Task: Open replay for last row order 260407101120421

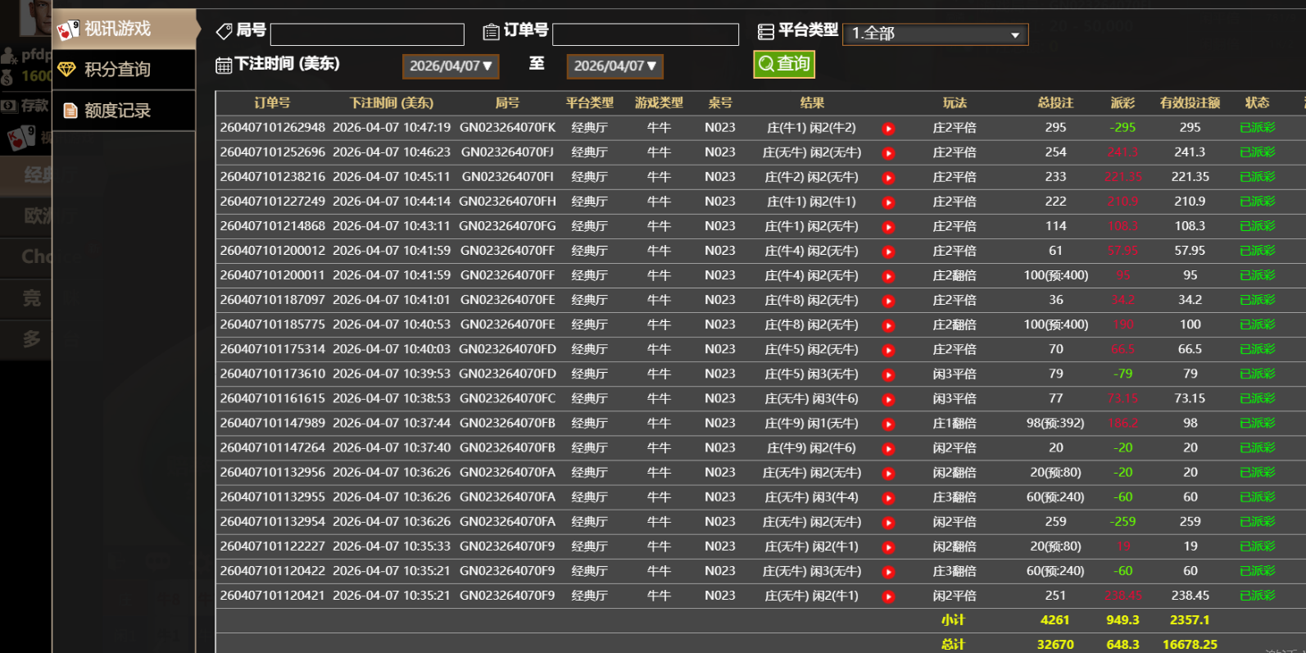Action: 888,596
